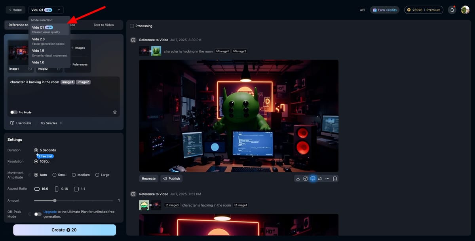Screen dimensions: 475x241
Task: Go back to Home
Action: click(x=15, y=10)
